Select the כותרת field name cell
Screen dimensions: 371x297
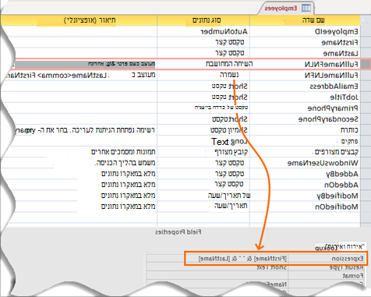[x=305, y=129]
